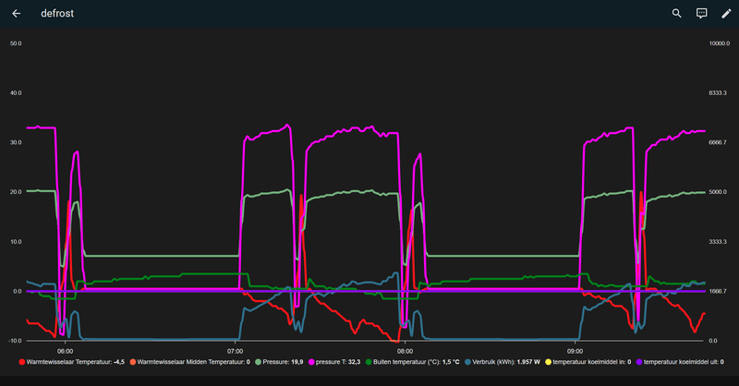
Task: Click the 09:00 time axis label
Action: [575, 351]
